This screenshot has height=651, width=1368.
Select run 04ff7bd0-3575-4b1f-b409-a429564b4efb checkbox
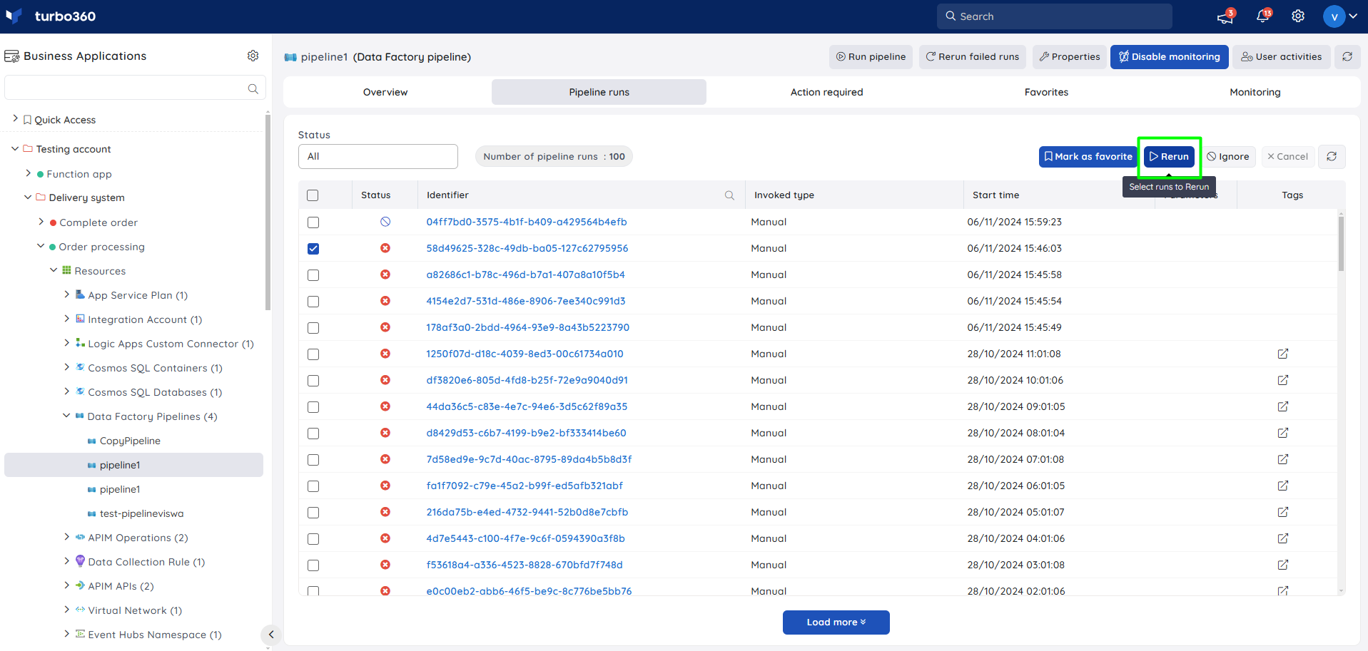pos(313,222)
